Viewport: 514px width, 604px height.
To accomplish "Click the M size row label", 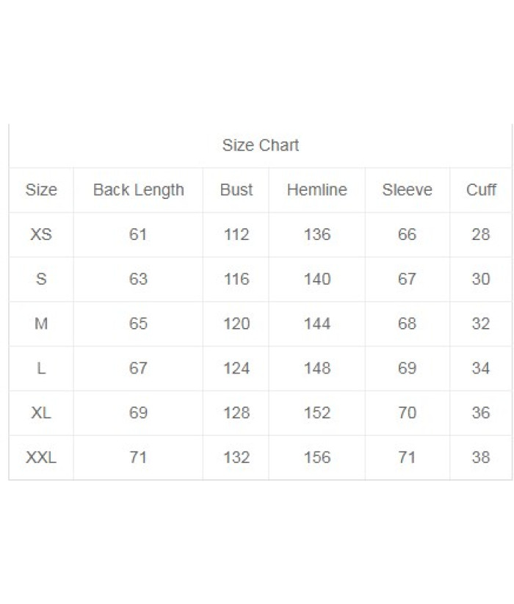I will (41, 324).
